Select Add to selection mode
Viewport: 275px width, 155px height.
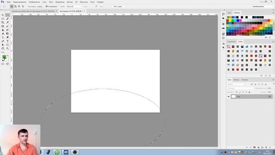[x=15, y=6]
